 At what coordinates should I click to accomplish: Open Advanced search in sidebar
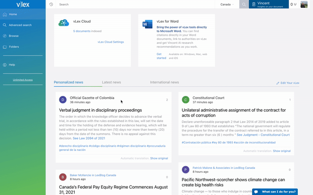(23, 25)
